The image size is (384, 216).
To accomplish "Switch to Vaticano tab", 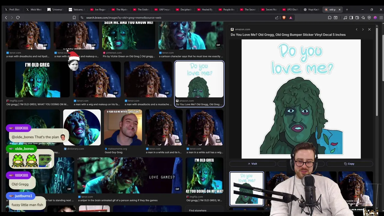I will pos(77,10).
